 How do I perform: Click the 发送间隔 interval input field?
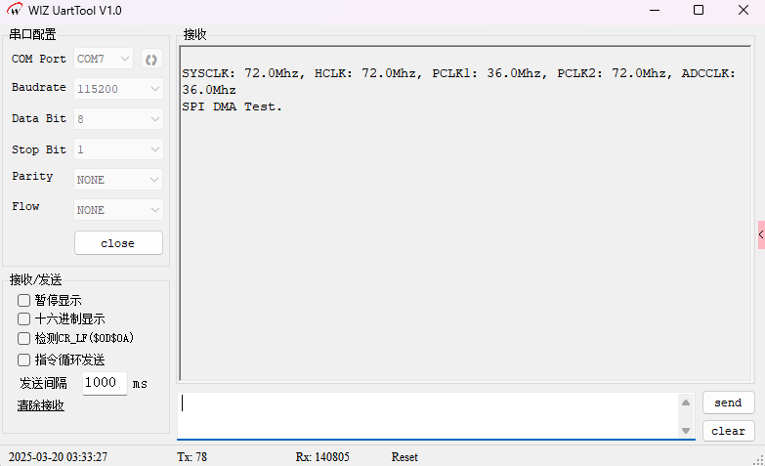click(x=104, y=383)
